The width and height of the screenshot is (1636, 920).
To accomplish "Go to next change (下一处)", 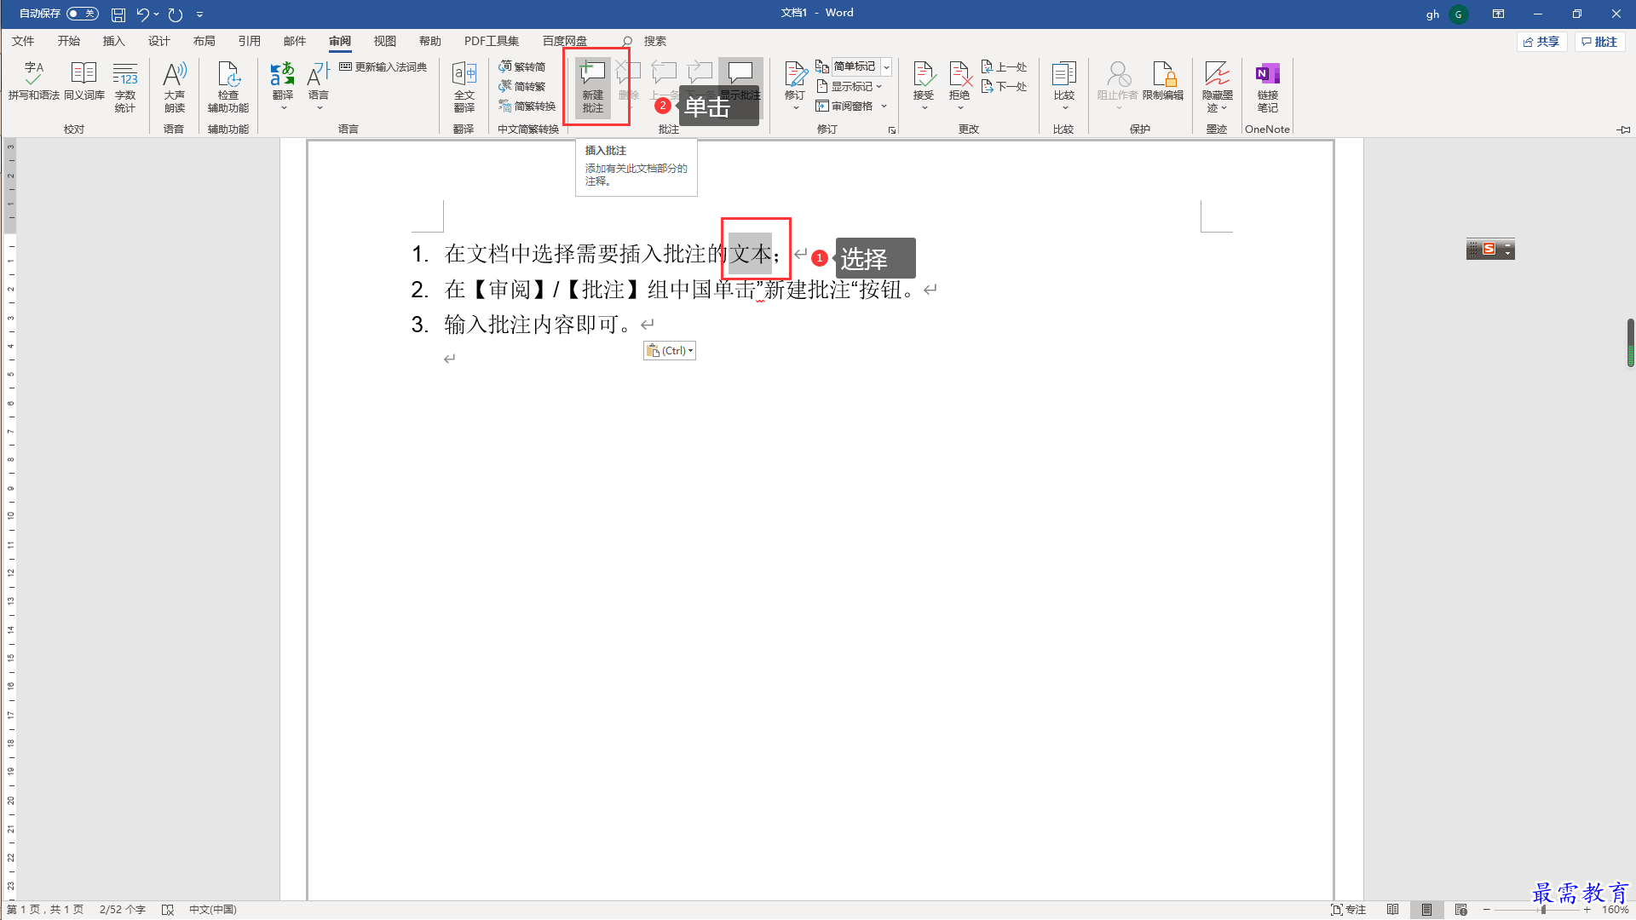I will click(1005, 86).
